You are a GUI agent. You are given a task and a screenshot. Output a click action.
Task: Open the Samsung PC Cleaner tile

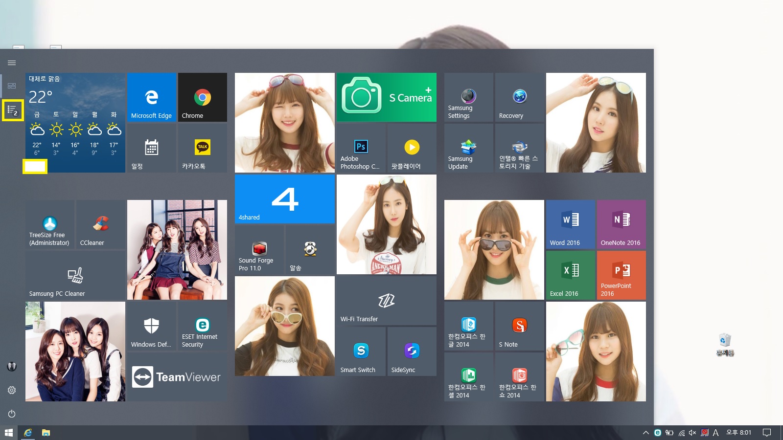75,275
